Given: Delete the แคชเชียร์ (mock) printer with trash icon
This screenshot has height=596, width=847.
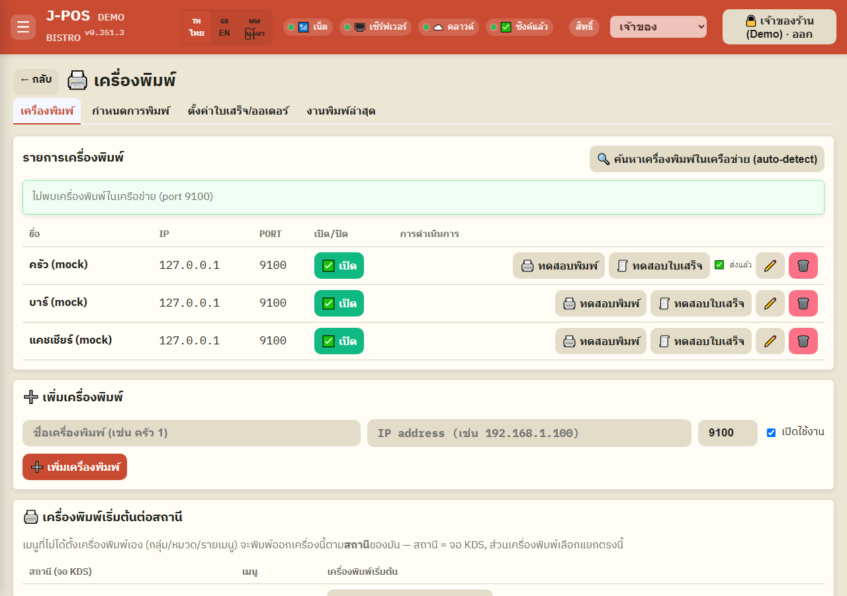Looking at the screenshot, I should (x=803, y=341).
